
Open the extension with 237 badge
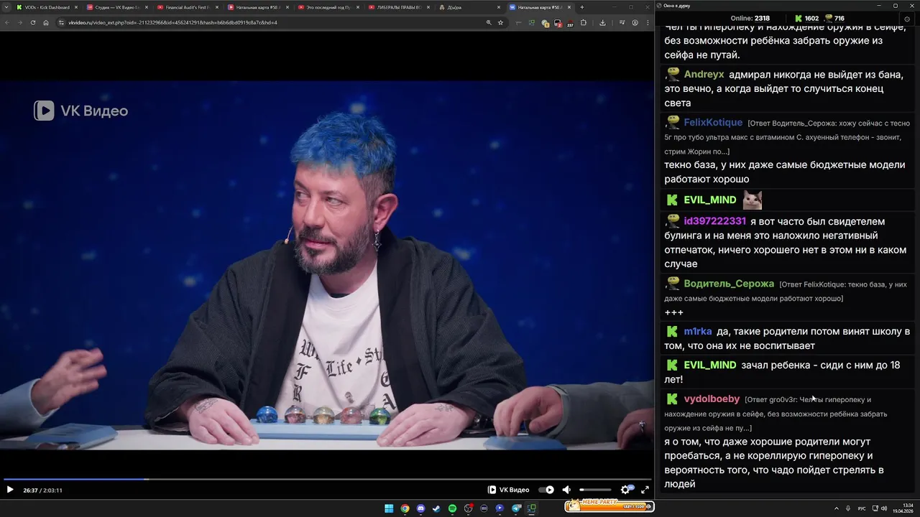(569, 23)
